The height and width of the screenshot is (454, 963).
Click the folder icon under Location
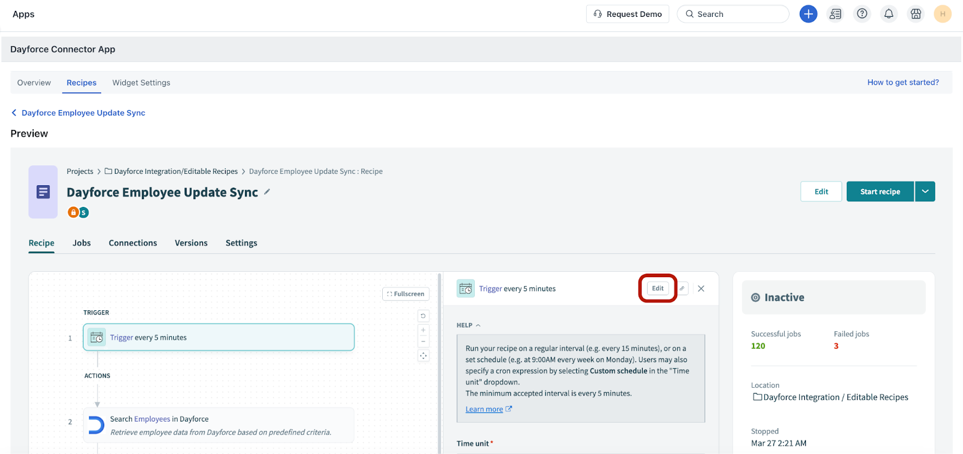pos(758,397)
